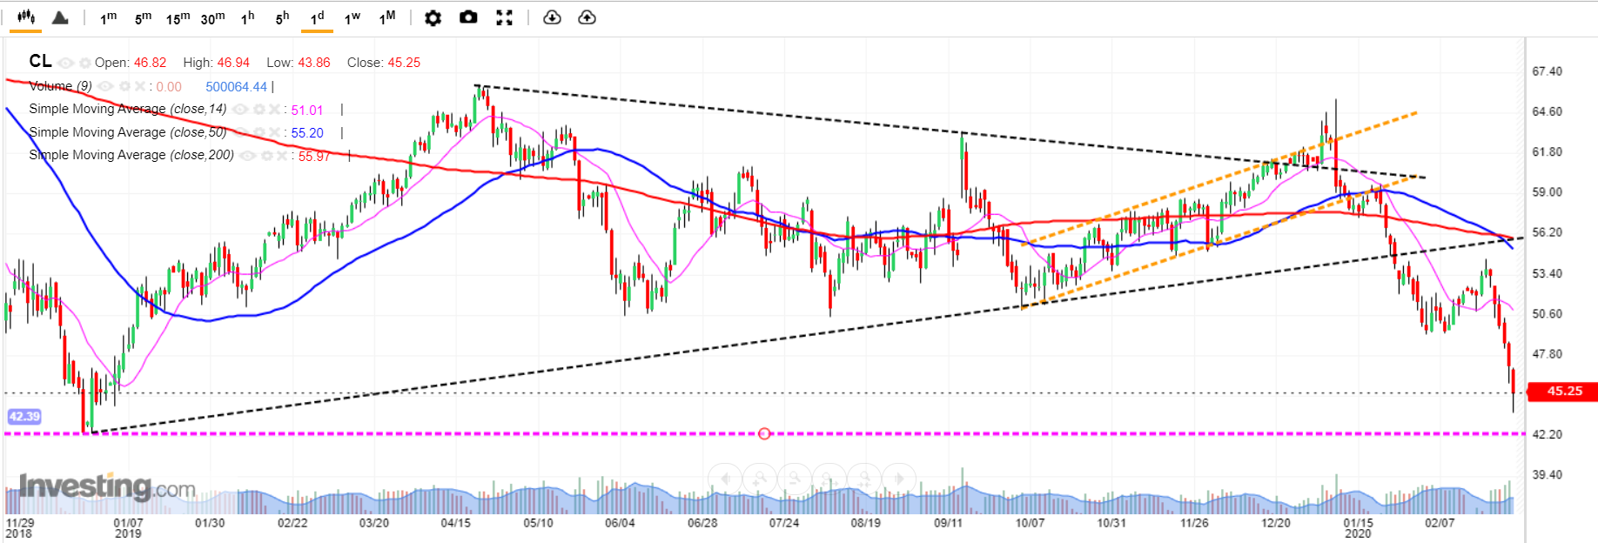The image size is (1598, 543).
Task: Set timeframe to 1 minute
Action: point(108,17)
